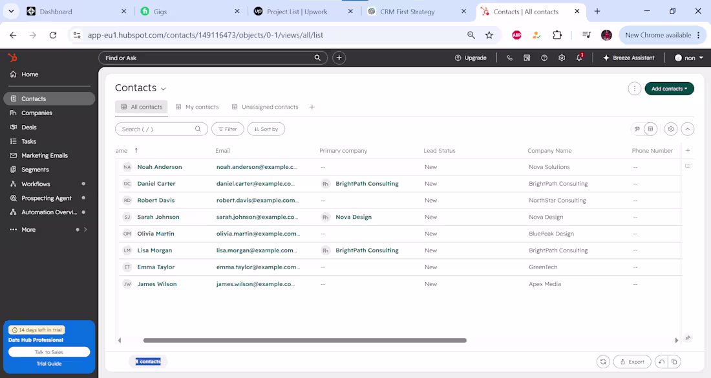The height and width of the screenshot is (378, 711).
Task: Expand the Contacts title dropdown
Action: [x=164, y=89]
